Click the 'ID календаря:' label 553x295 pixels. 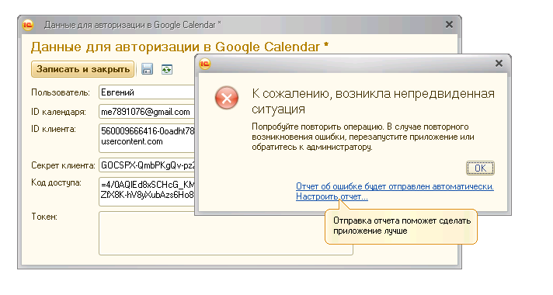coord(58,112)
